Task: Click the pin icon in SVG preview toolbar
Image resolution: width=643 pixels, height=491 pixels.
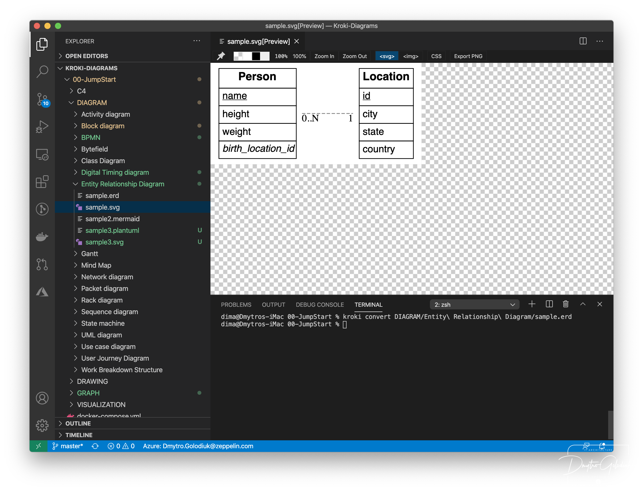Action: (x=221, y=56)
